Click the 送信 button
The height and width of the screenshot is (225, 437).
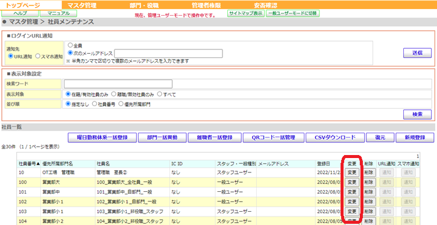coord(417,53)
